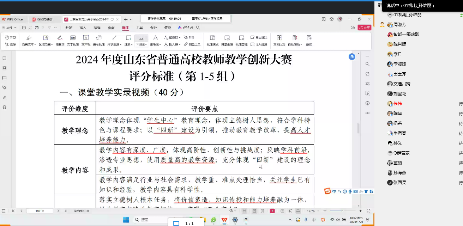Viewport: 463px width, 226px height.
Task: Click the Freehand drawing tool (随意画)
Action: [x=60, y=40]
